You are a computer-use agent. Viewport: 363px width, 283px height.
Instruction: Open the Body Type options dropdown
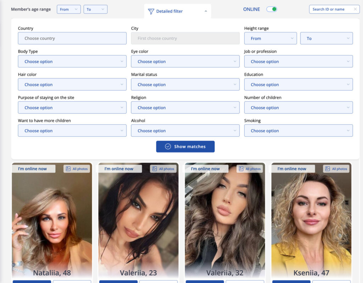(x=72, y=61)
